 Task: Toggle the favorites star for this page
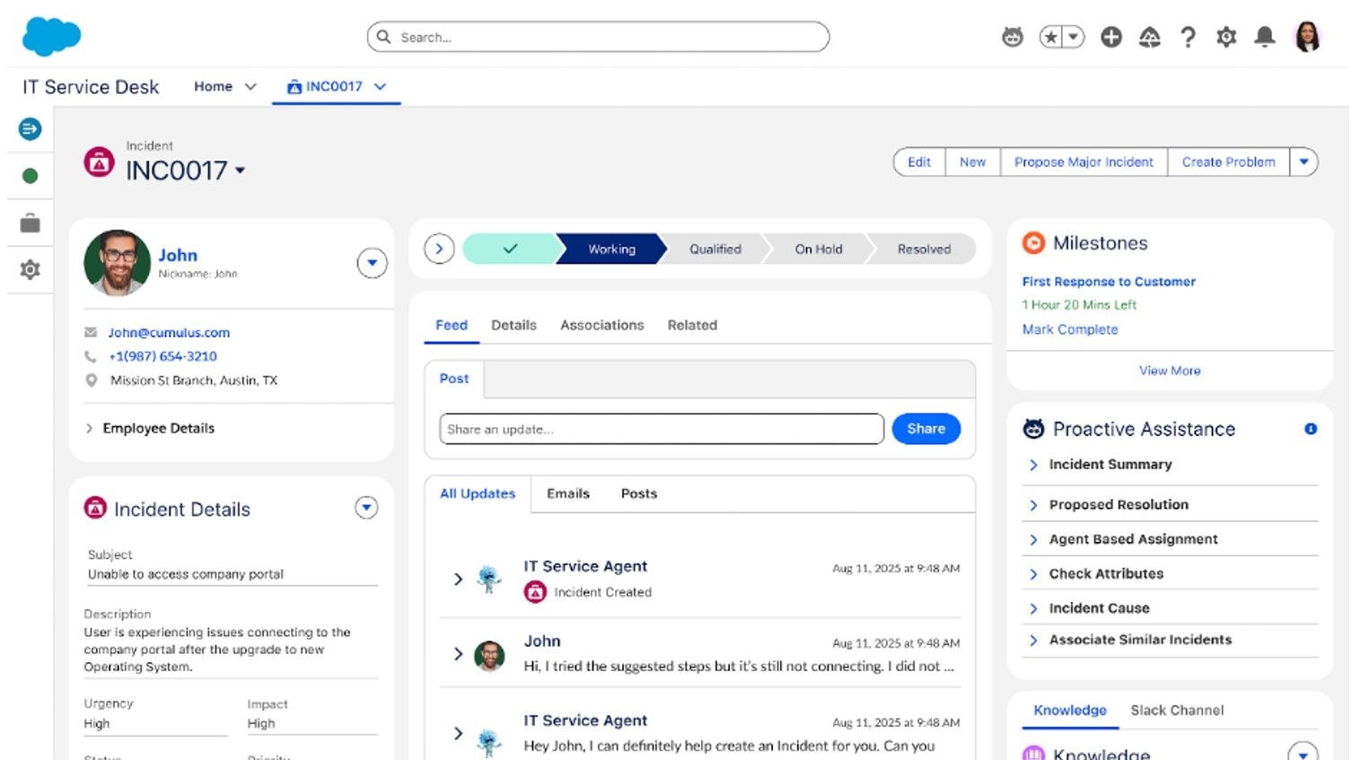pyautogui.click(x=1049, y=37)
